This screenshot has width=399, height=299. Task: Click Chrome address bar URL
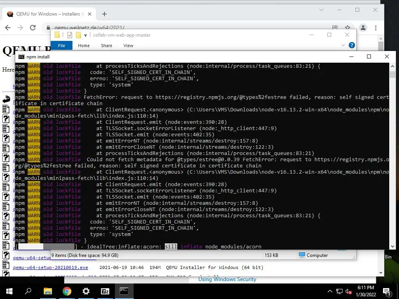(89, 28)
